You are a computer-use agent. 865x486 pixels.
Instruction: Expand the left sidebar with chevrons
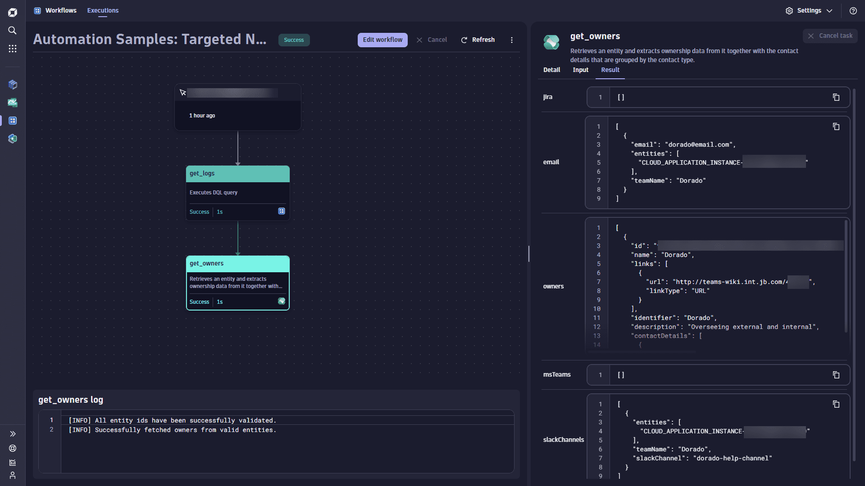(13, 434)
